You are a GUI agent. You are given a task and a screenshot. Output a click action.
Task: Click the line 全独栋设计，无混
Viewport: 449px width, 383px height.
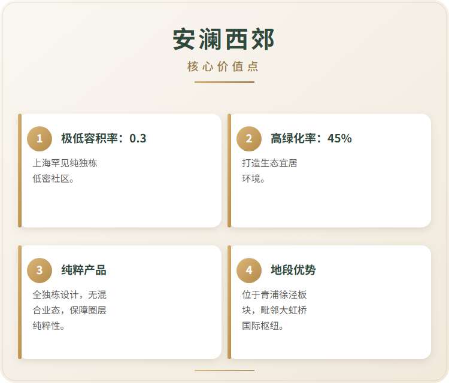click(69, 295)
